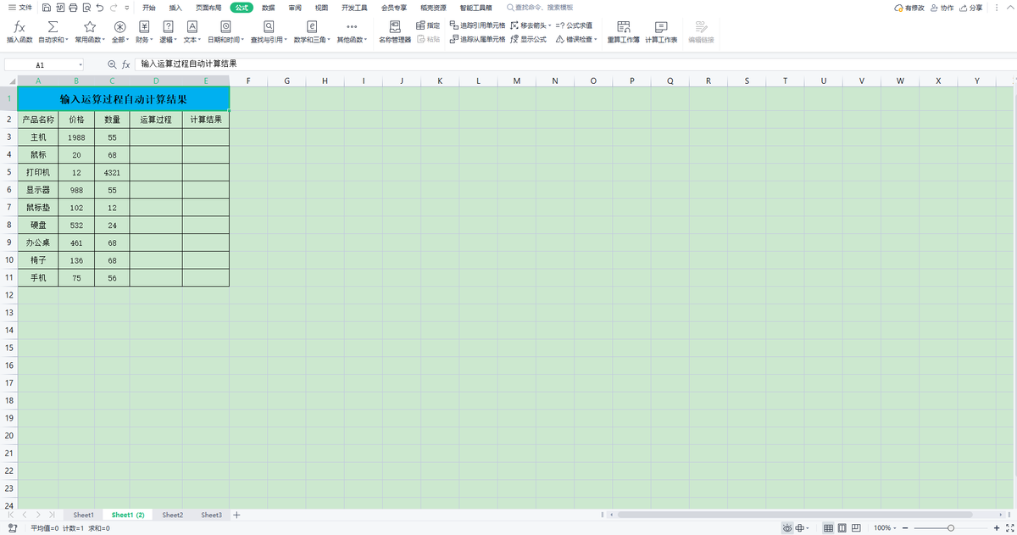Click the fx icon beside formula bar

(x=126, y=64)
